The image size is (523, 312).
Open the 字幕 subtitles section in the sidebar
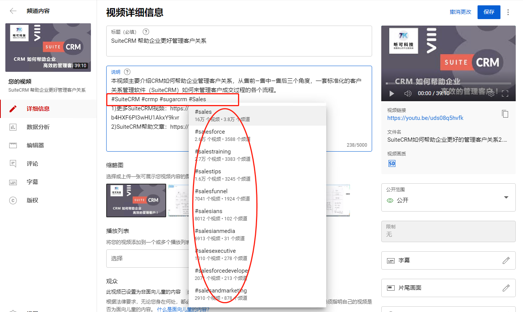click(49, 182)
